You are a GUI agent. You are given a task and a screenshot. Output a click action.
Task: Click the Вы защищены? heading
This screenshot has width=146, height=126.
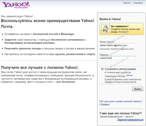120,26
